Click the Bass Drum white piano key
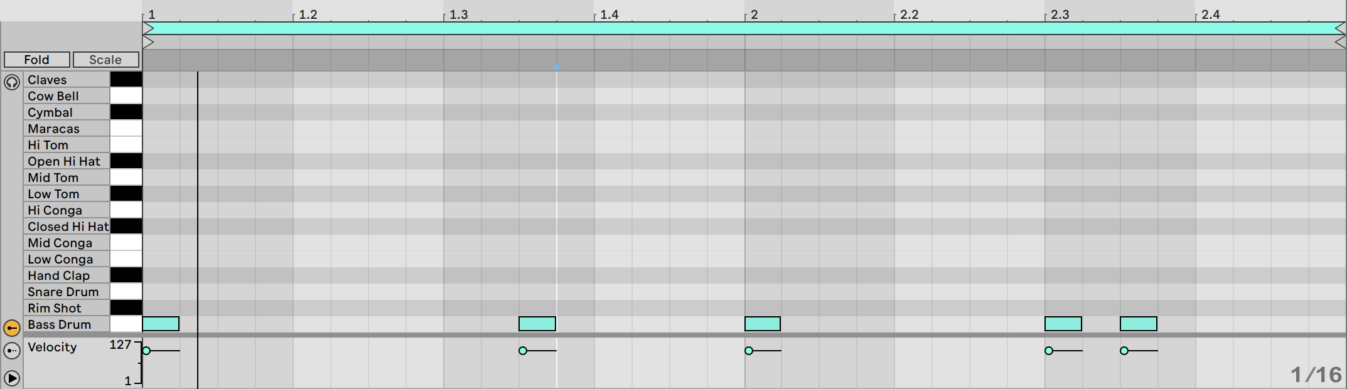1347x389 pixels. coord(126,324)
